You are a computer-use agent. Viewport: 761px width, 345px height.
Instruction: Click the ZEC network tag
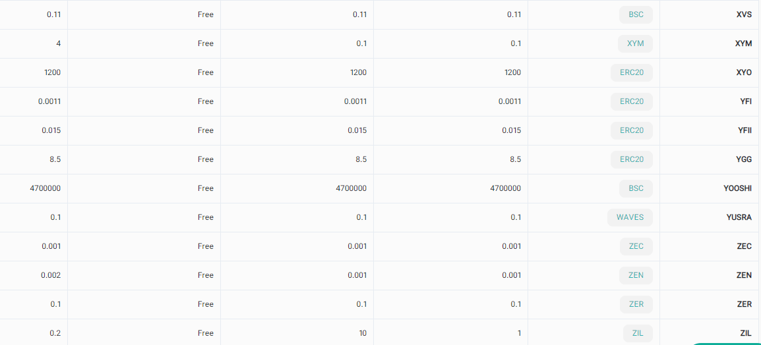pyautogui.click(x=636, y=246)
